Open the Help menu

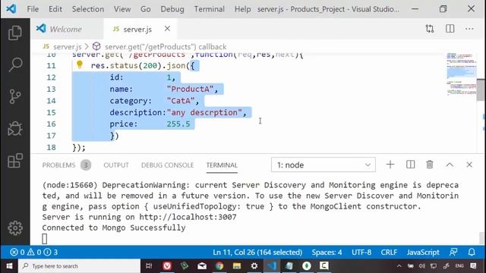242,9
